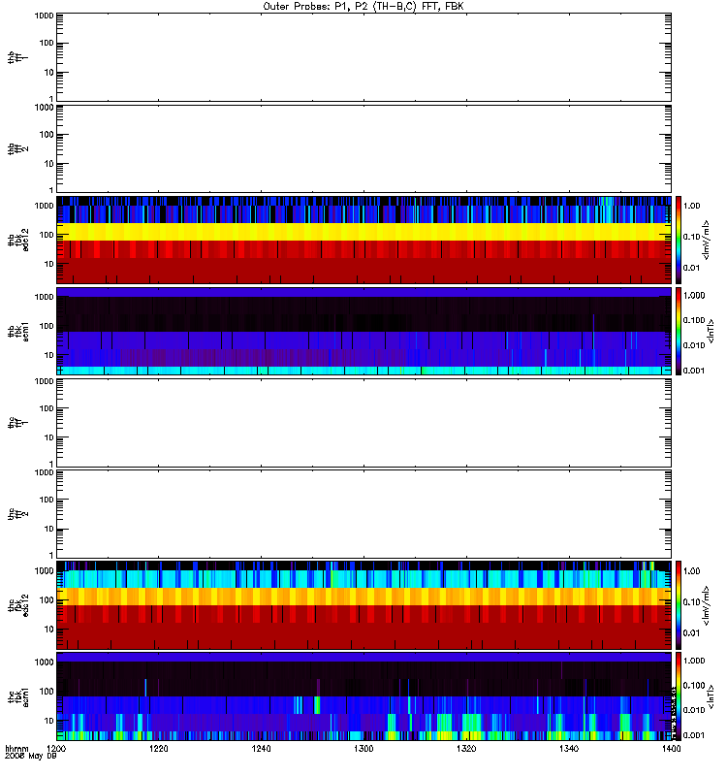Click the "thb fft 1" y-axis title

click(x=18, y=57)
